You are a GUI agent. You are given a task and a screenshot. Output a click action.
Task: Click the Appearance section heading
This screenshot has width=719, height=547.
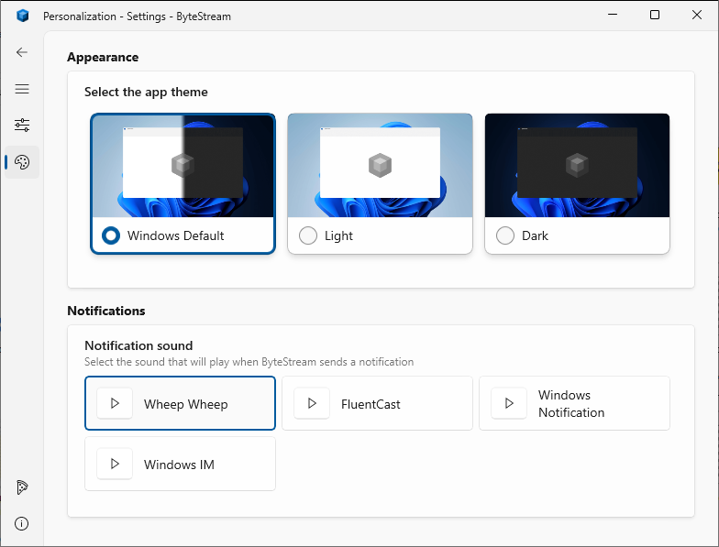(x=103, y=57)
